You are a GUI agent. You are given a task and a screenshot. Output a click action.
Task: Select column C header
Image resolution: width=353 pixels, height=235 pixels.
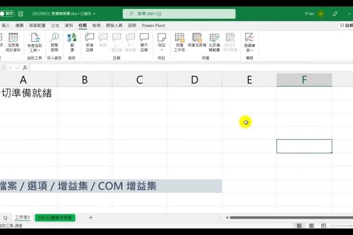pos(139,80)
